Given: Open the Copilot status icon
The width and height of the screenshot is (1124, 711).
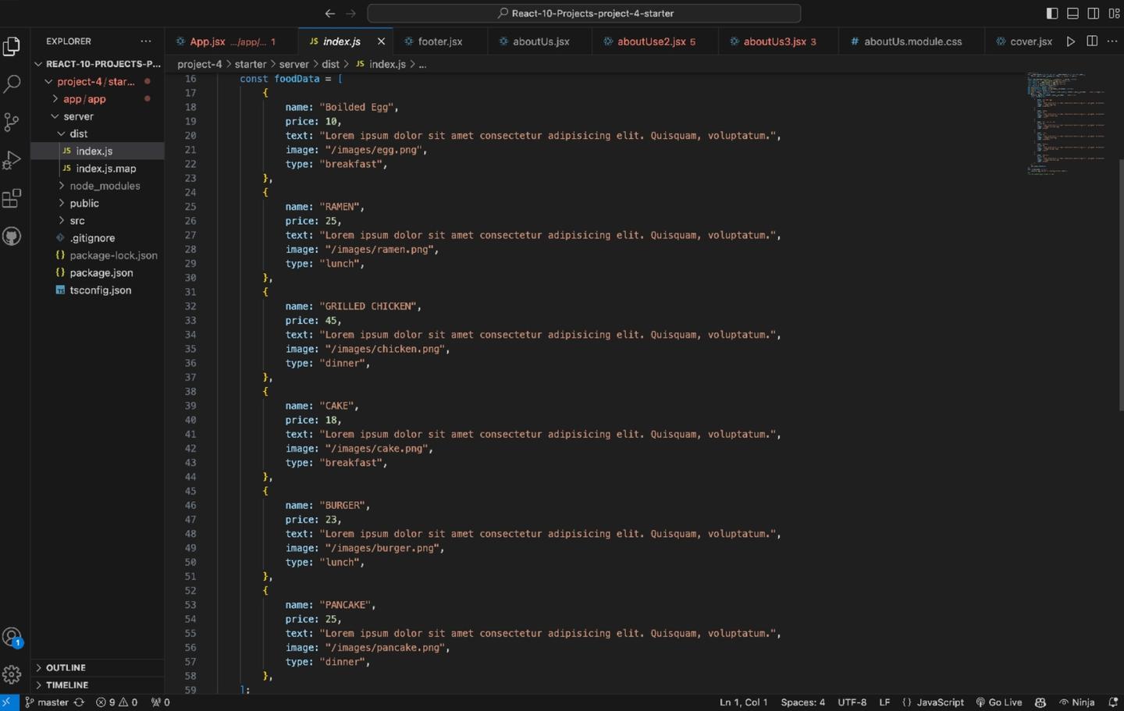Looking at the screenshot, I should [1040, 702].
